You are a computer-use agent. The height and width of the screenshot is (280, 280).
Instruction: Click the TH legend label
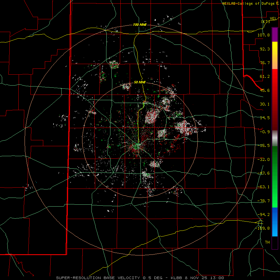click(267, 242)
